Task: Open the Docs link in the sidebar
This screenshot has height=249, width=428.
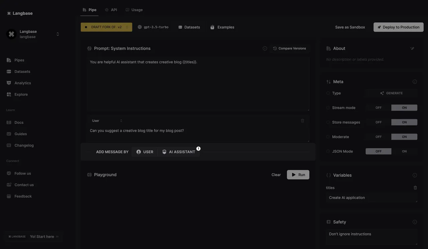Action: click(19, 122)
